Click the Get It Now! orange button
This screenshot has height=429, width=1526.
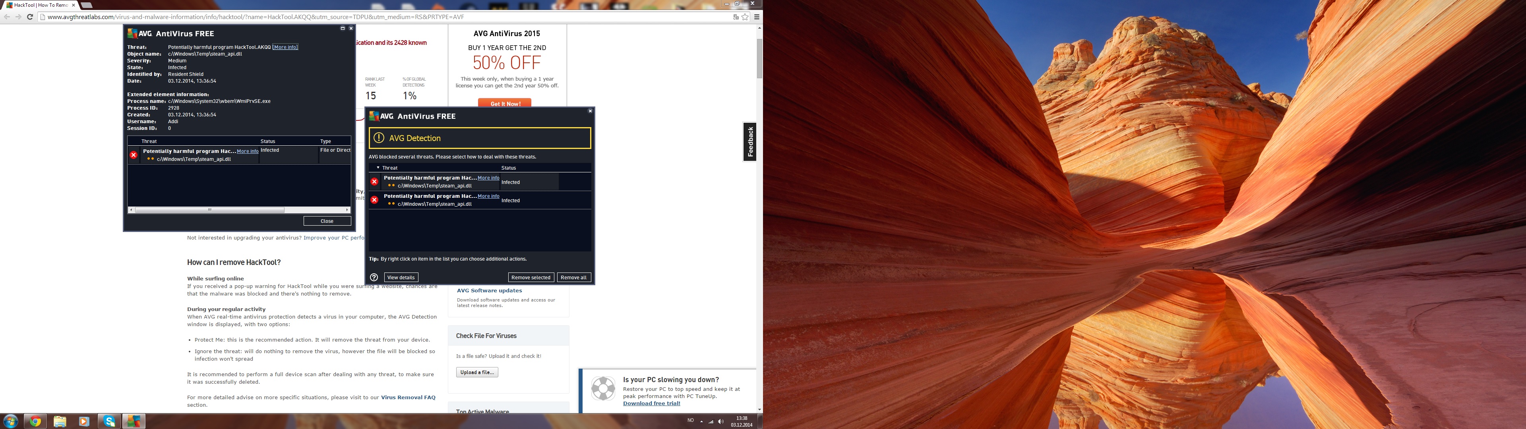coord(505,103)
